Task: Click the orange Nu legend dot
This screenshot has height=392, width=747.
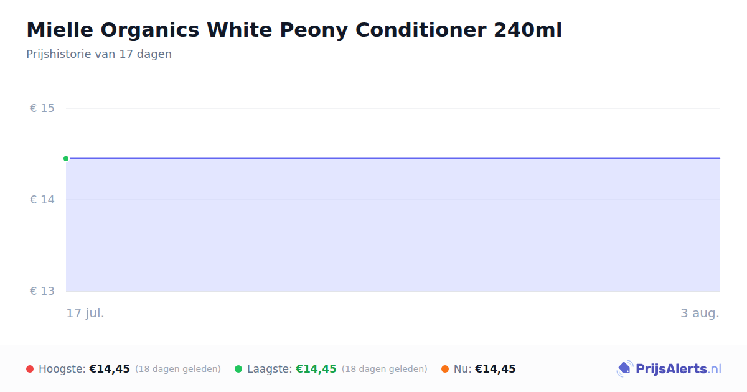Action: pos(445,369)
